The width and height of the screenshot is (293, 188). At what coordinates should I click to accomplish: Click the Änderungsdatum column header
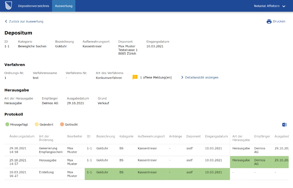(x=22, y=136)
